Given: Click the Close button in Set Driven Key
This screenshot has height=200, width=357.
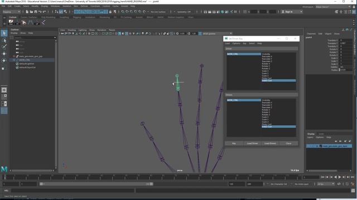Looking at the screenshot, I should pos(288,143).
